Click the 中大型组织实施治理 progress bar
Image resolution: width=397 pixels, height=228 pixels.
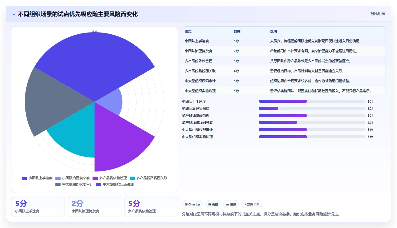click(x=312, y=137)
